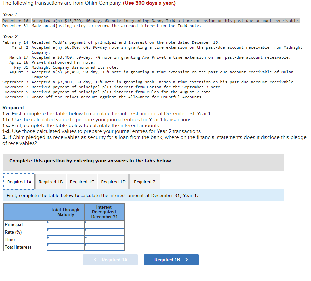Viewport: 311px width, 281px height.
Task: Click the 'Year 1' heading
Action: point(10,15)
